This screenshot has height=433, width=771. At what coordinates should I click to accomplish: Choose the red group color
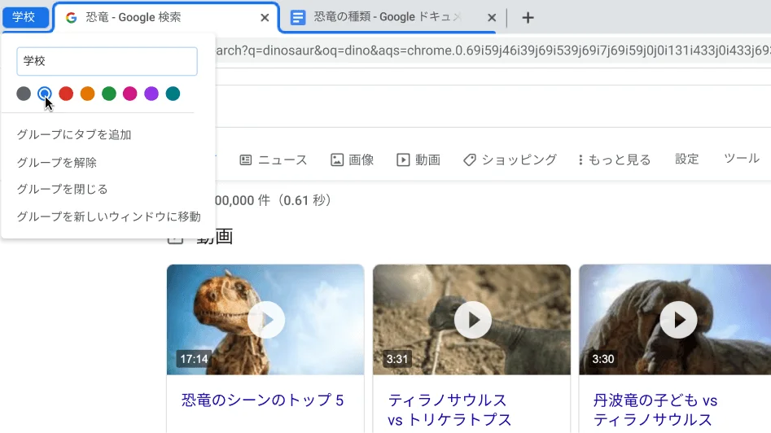coord(66,94)
